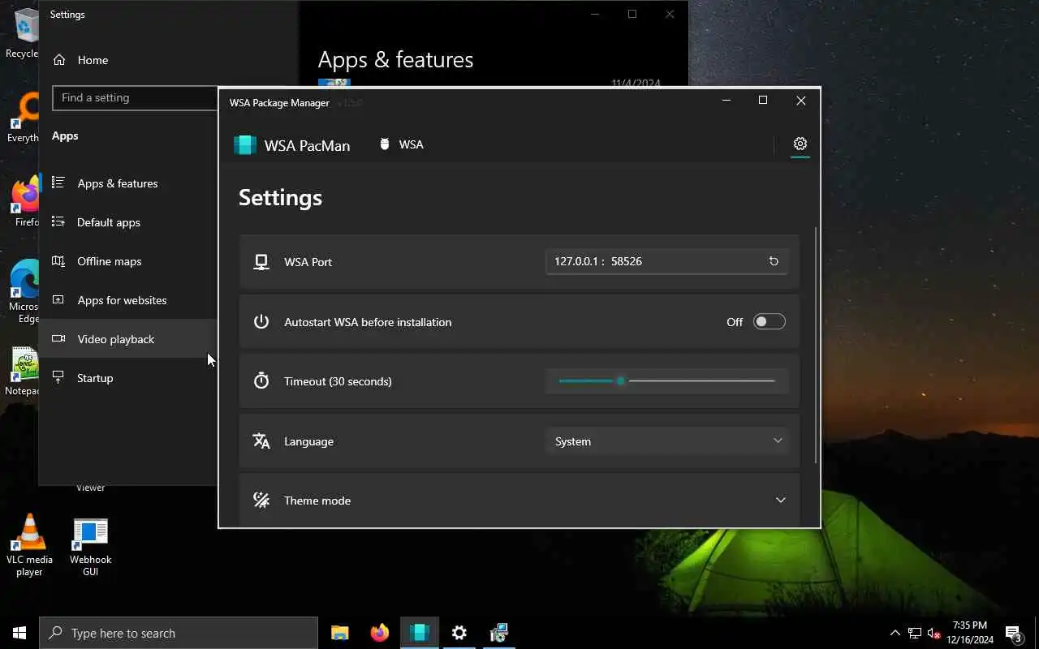Click the WSA Package Manager vertical scrollbar
The height and width of the screenshot is (649, 1039).
click(x=817, y=346)
